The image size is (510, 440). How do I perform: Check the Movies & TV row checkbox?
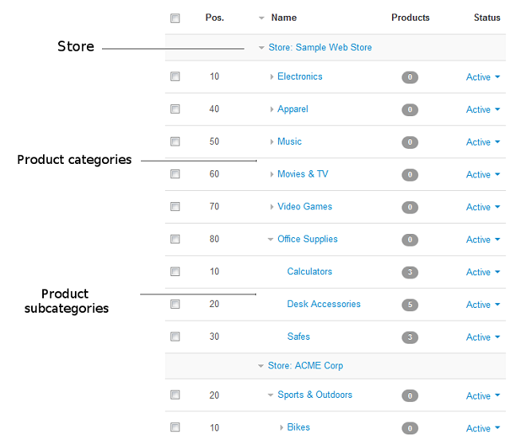(x=175, y=174)
